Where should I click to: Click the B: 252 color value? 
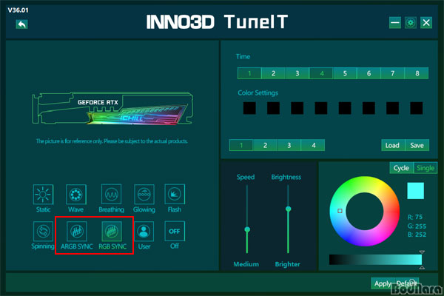pyautogui.click(x=417, y=235)
